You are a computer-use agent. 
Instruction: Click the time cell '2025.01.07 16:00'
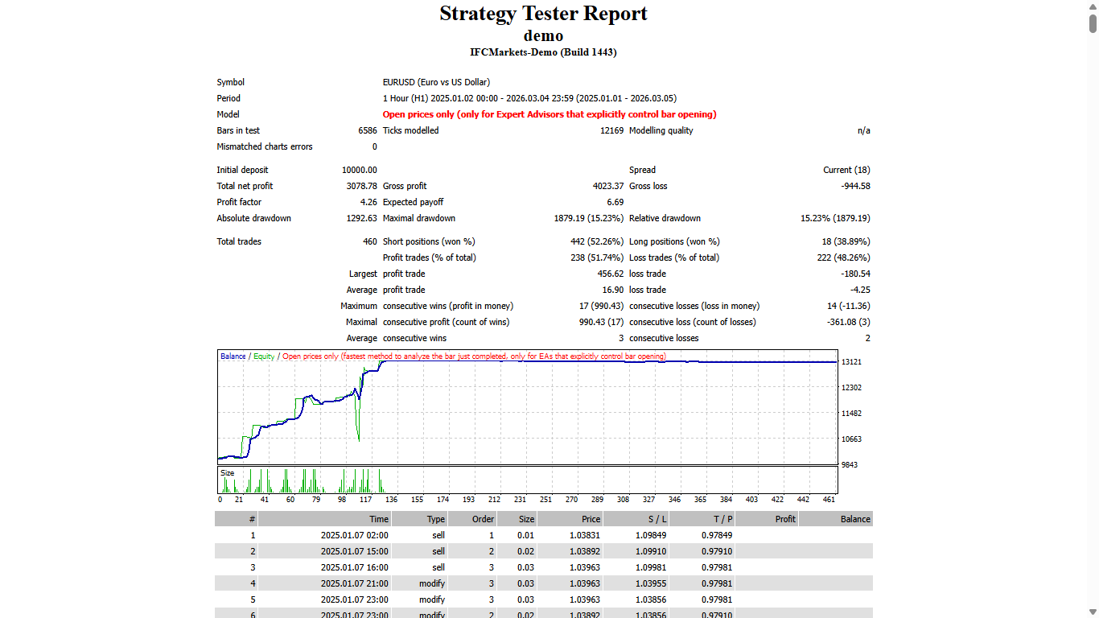(x=354, y=567)
